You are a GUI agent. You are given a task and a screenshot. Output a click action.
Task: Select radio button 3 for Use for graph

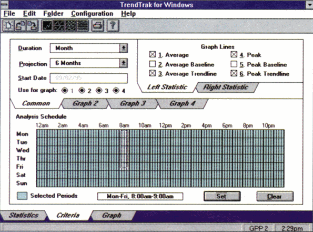[99, 91]
